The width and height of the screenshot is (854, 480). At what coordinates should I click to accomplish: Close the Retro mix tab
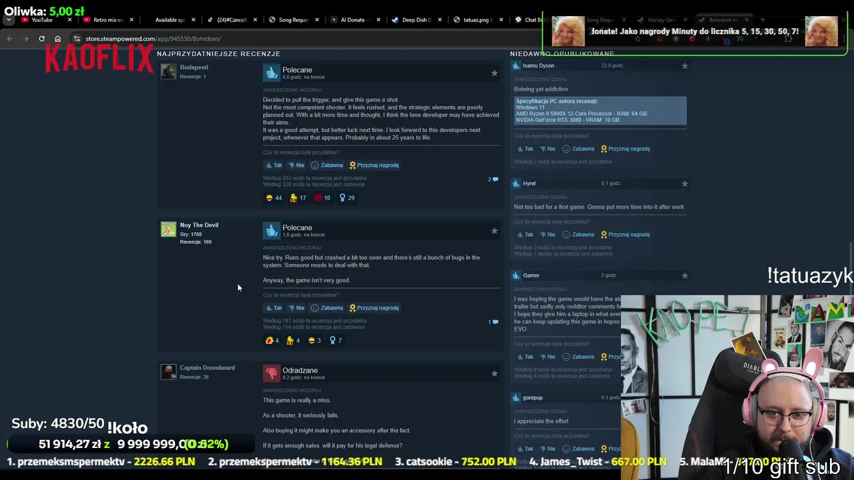click(x=131, y=20)
